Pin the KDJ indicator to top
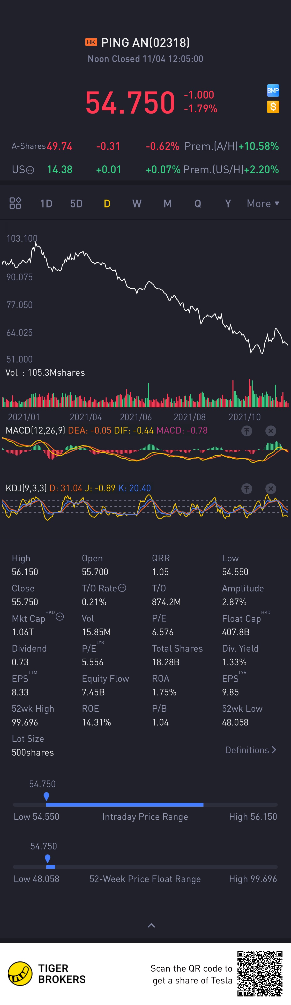 tap(247, 488)
